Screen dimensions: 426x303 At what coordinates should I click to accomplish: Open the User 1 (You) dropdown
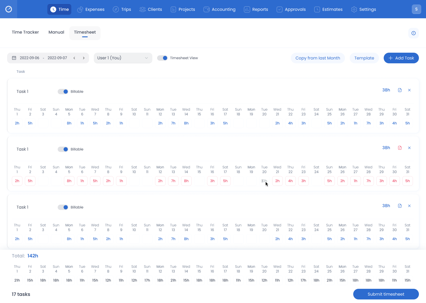point(123,58)
